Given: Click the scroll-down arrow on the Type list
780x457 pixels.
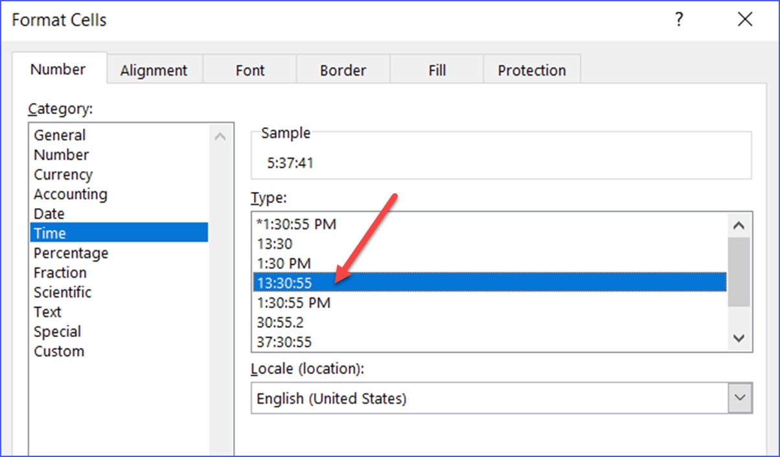Looking at the screenshot, I should point(739,338).
